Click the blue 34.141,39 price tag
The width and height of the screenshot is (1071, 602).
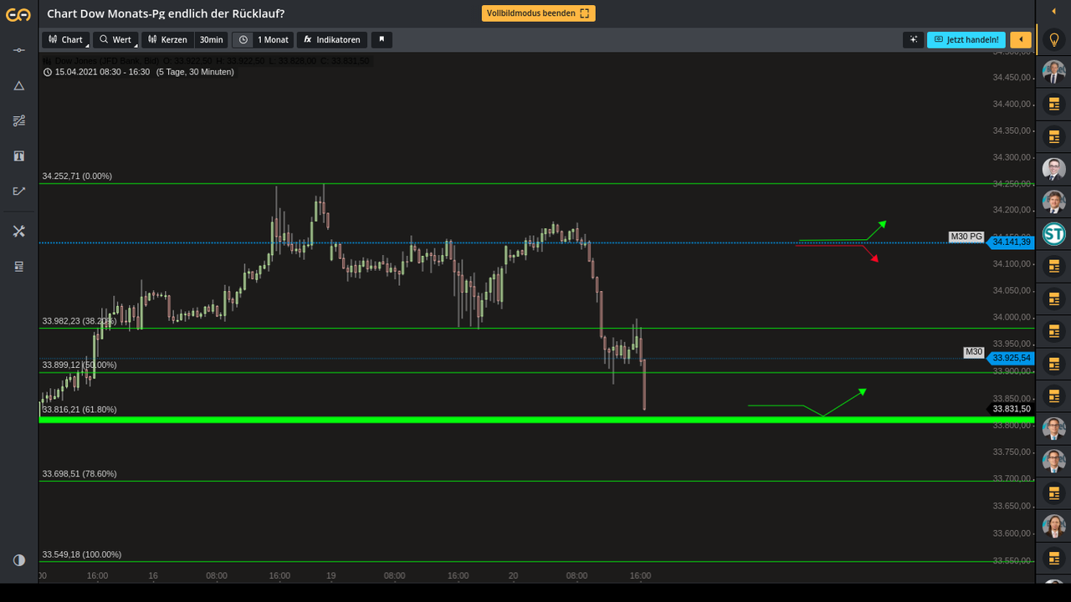(x=1011, y=242)
